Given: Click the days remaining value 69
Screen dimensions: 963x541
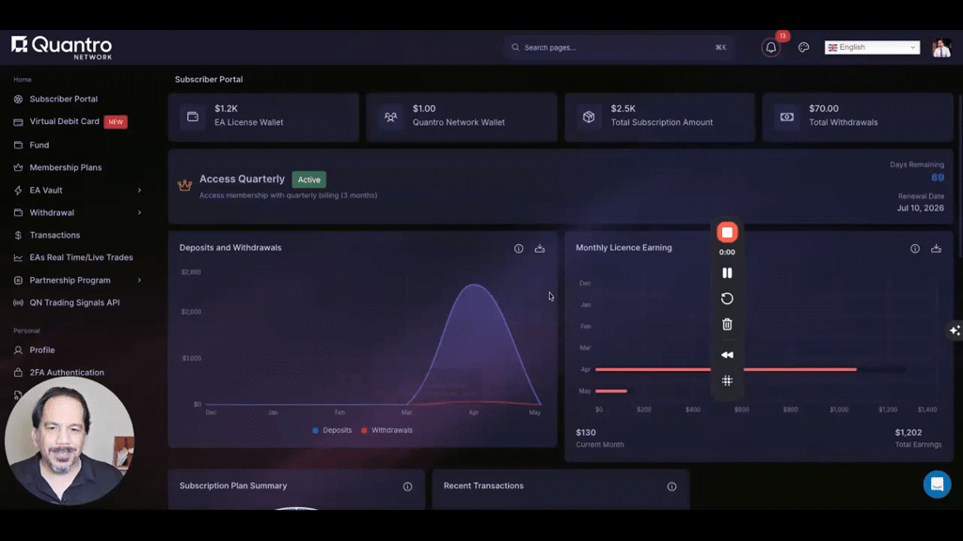Looking at the screenshot, I should point(938,178).
